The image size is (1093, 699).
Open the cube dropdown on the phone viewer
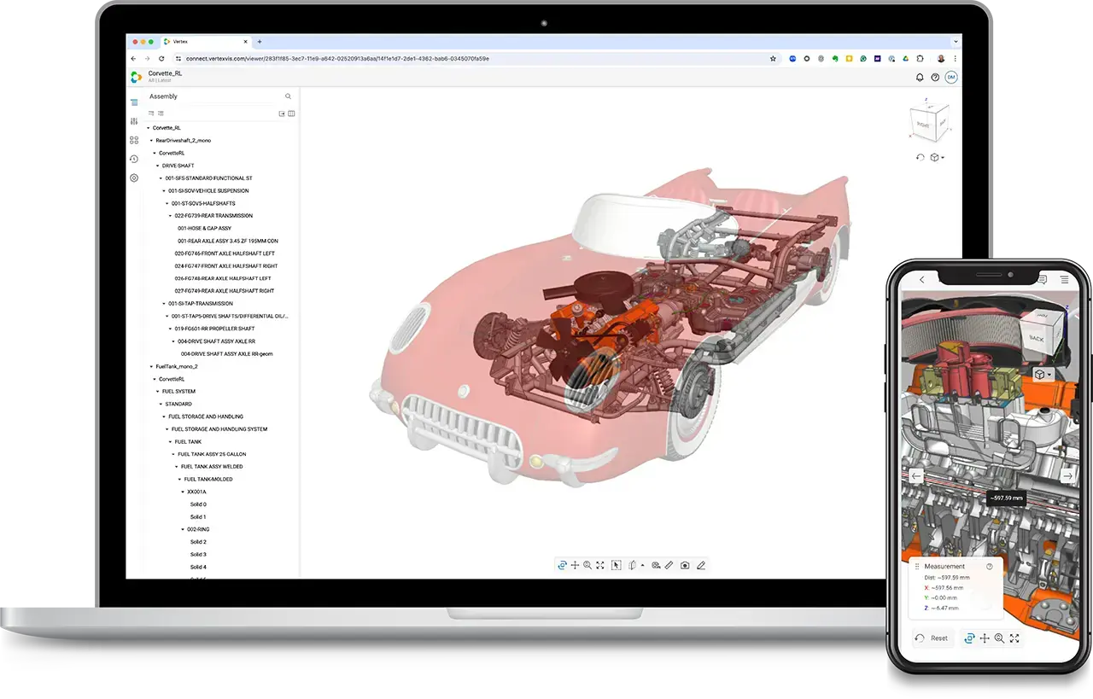click(x=1043, y=374)
